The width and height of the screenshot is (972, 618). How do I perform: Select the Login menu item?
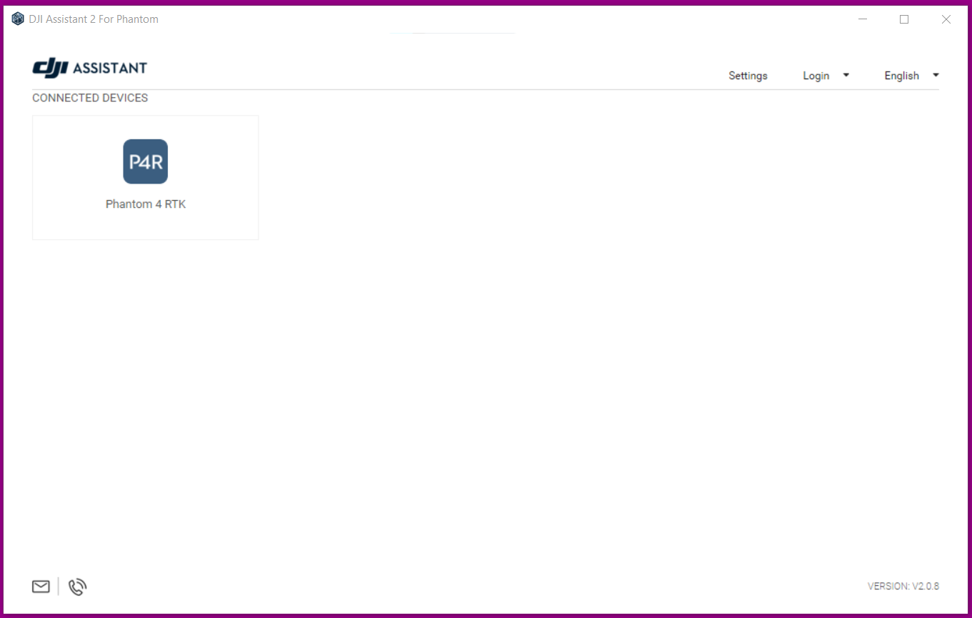[816, 76]
